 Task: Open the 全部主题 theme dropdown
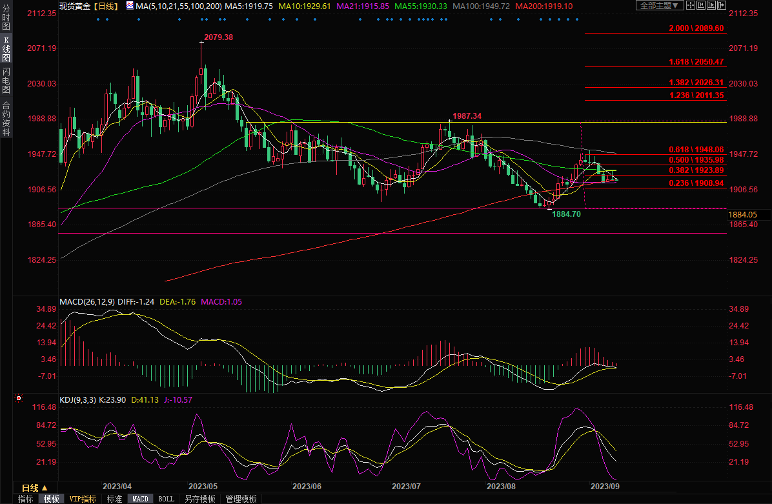pos(660,5)
